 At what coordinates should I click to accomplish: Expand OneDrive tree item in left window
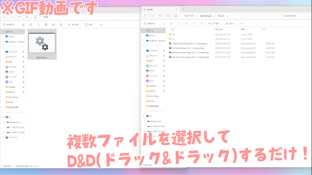pyautogui.click(x=3, y=42)
